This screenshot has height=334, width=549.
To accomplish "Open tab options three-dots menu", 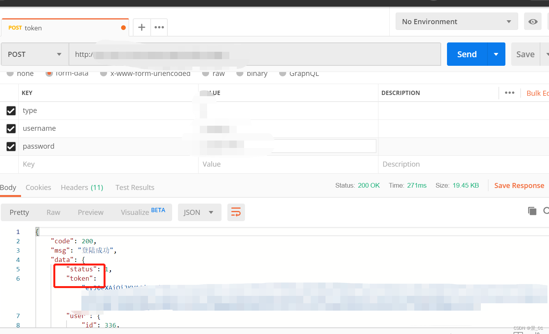I will point(159,27).
